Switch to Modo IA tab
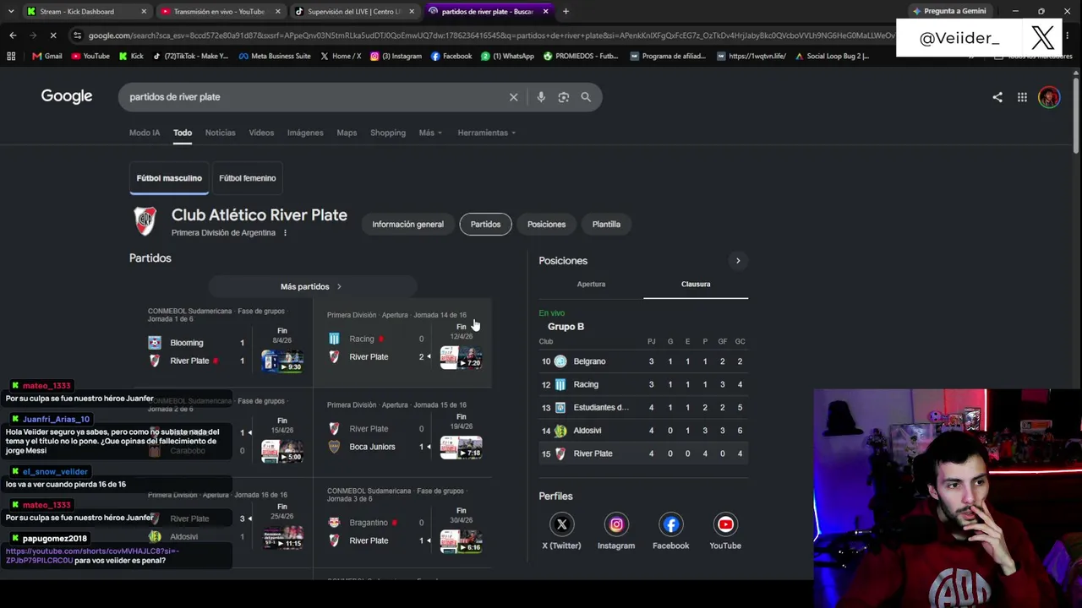 (x=145, y=133)
